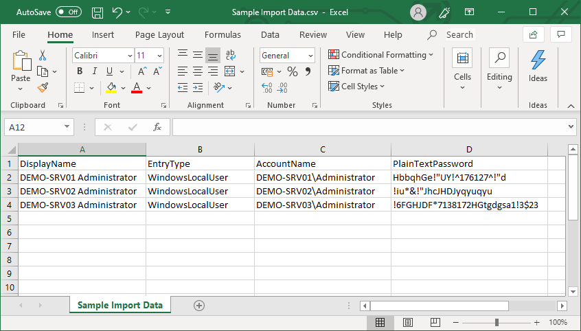Switch to the Insert tab
The image size is (581, 331).
pos(103,35)
